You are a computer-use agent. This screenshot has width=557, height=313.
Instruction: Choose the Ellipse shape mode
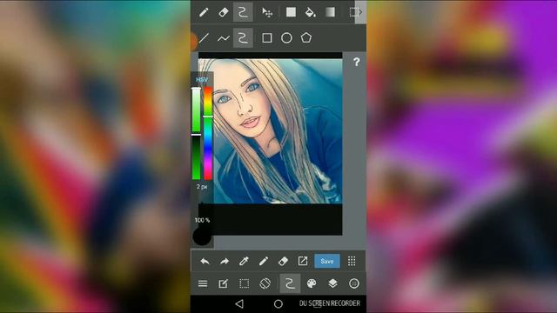[286, 38]
